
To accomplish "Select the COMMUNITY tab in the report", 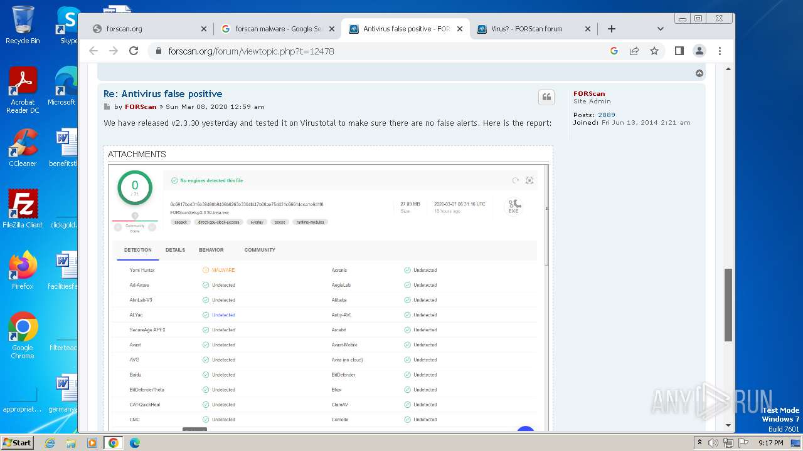I will click(x=260, y=250).
